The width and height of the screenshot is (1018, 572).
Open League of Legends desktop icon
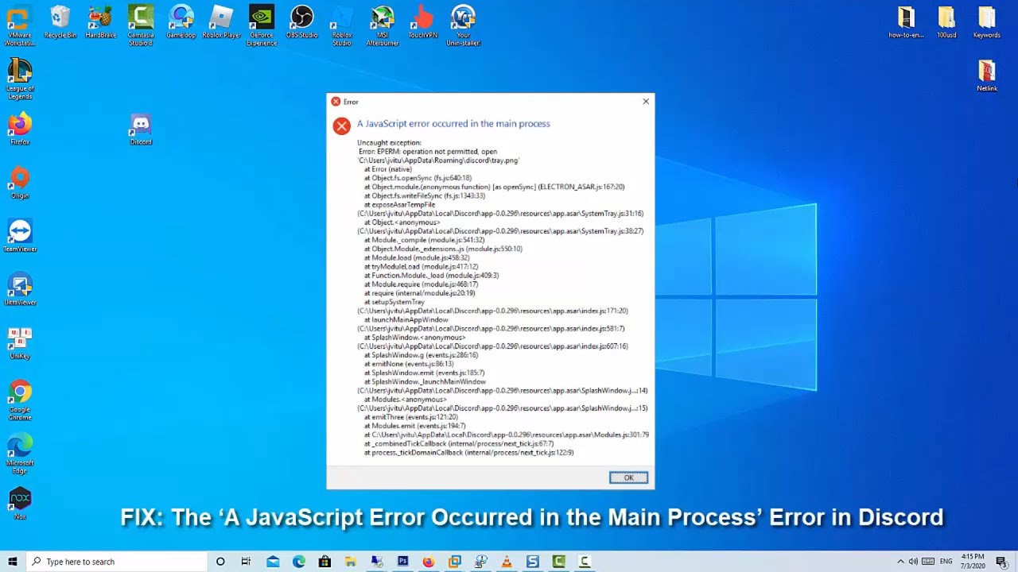click(20, 79)
